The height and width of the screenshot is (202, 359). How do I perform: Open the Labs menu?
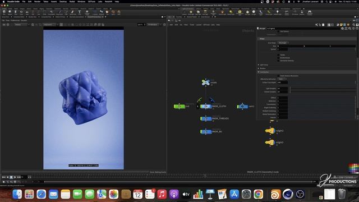[100, 1]
